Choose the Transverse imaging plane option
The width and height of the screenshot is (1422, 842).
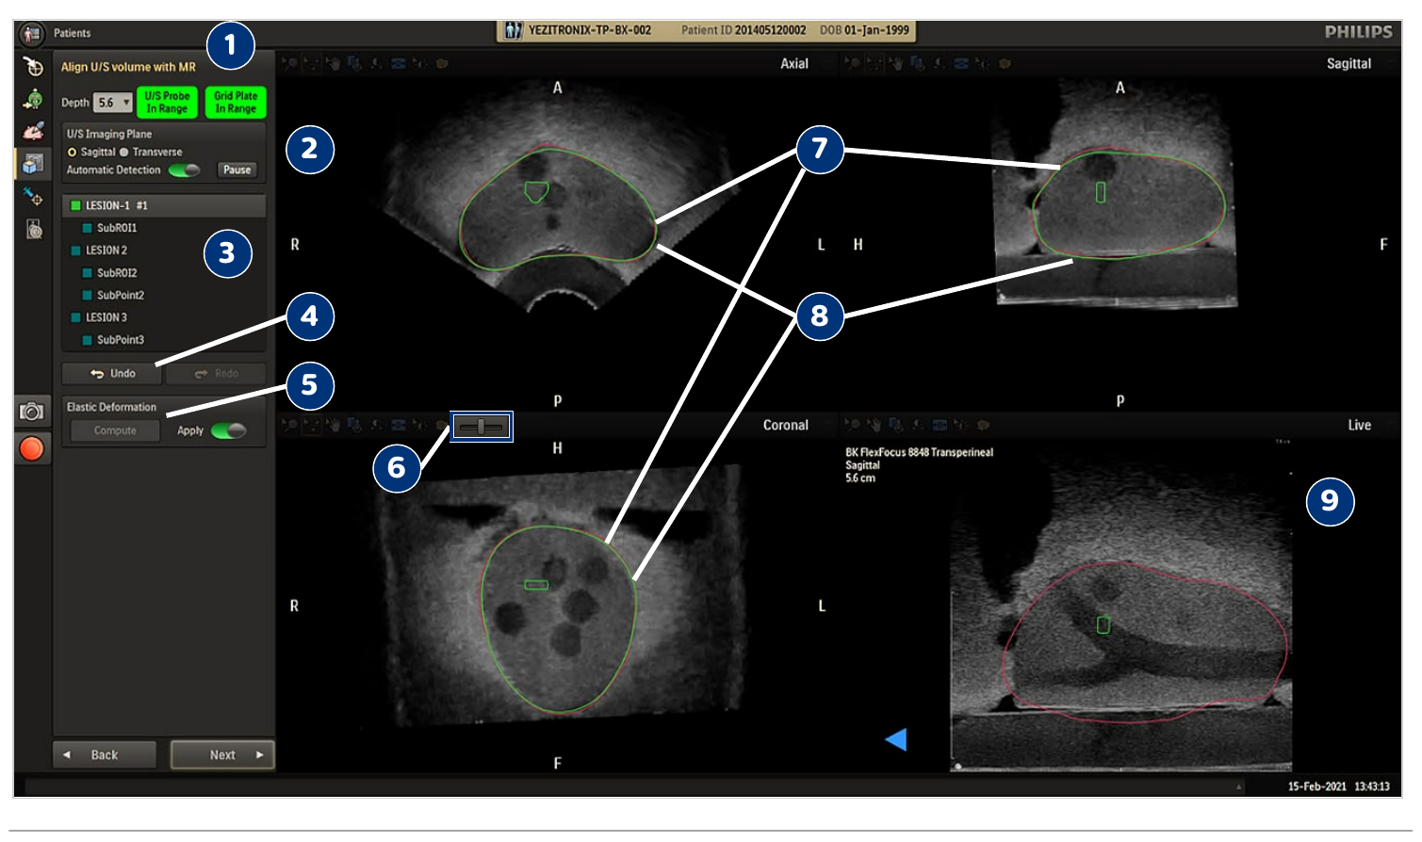pyautogui.click(x=151, y=153)
